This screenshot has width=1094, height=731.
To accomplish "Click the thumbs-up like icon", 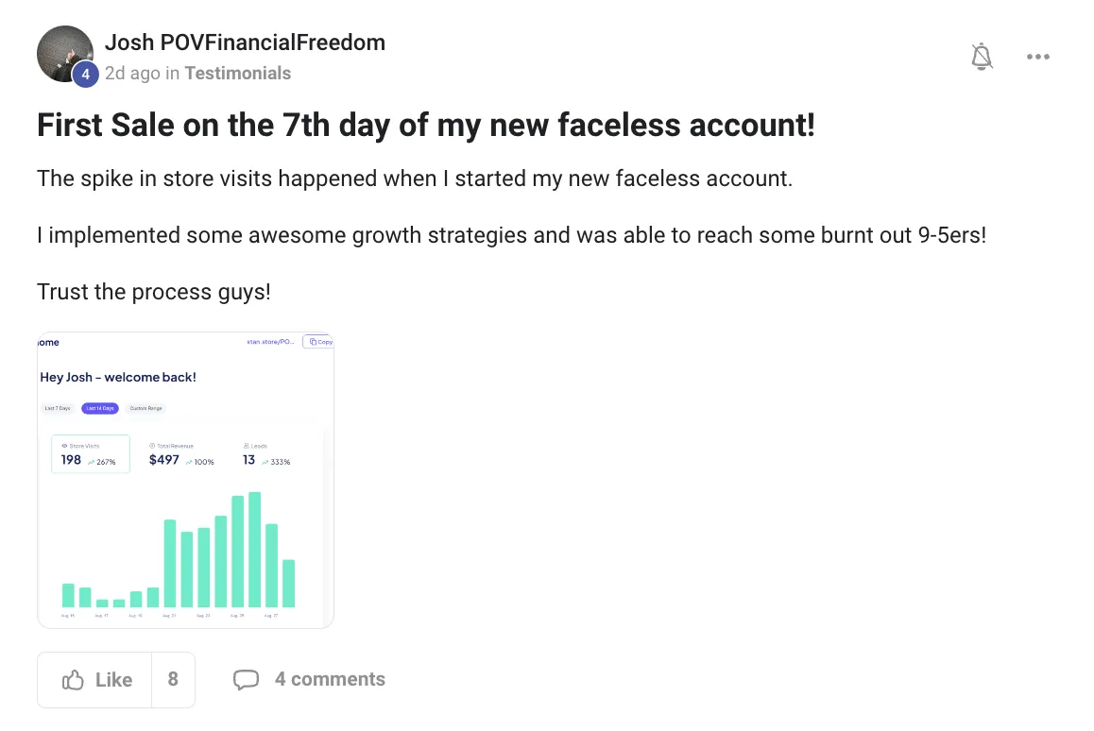I will point(74,680).
